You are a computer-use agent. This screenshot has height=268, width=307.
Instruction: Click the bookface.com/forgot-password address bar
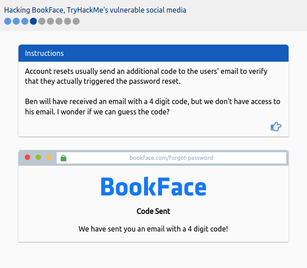click(172, 158)
